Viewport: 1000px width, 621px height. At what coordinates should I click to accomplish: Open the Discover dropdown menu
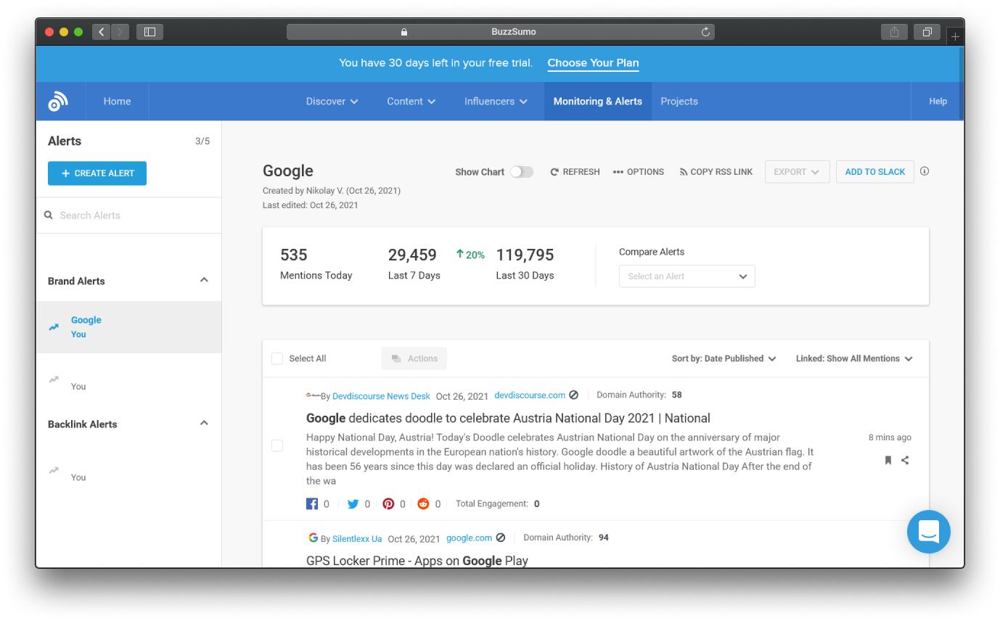click(x=332, y=102)
